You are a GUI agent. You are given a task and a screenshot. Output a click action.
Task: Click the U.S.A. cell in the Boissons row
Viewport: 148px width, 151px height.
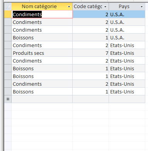click(x=127, y=37)
